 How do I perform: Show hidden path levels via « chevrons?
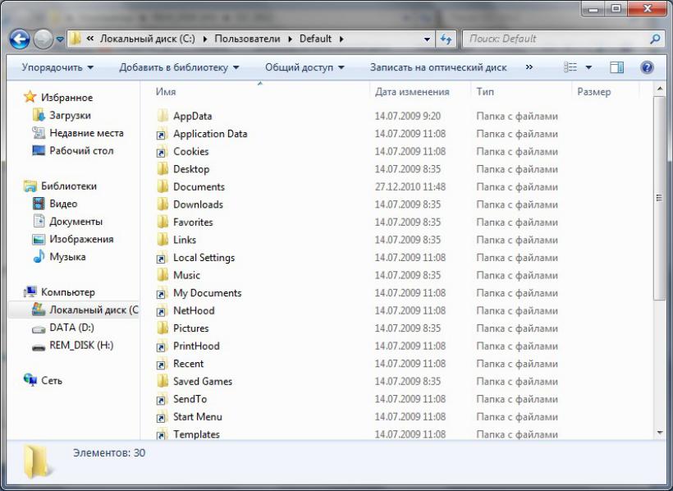[90, 39]
